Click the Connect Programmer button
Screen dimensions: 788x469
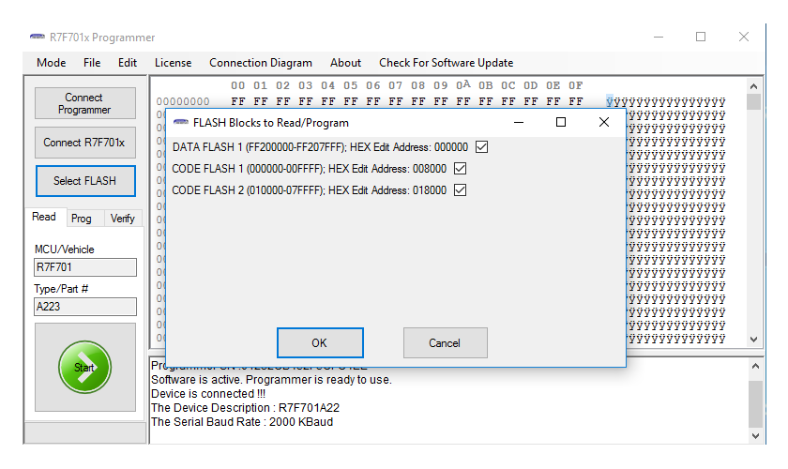(85, 103)
